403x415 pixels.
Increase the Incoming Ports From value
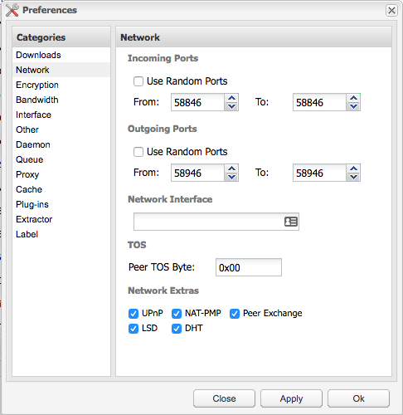coord(231,98)
